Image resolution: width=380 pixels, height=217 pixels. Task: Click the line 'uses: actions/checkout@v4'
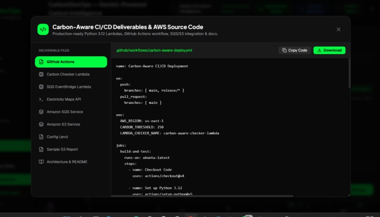point(158,176)
